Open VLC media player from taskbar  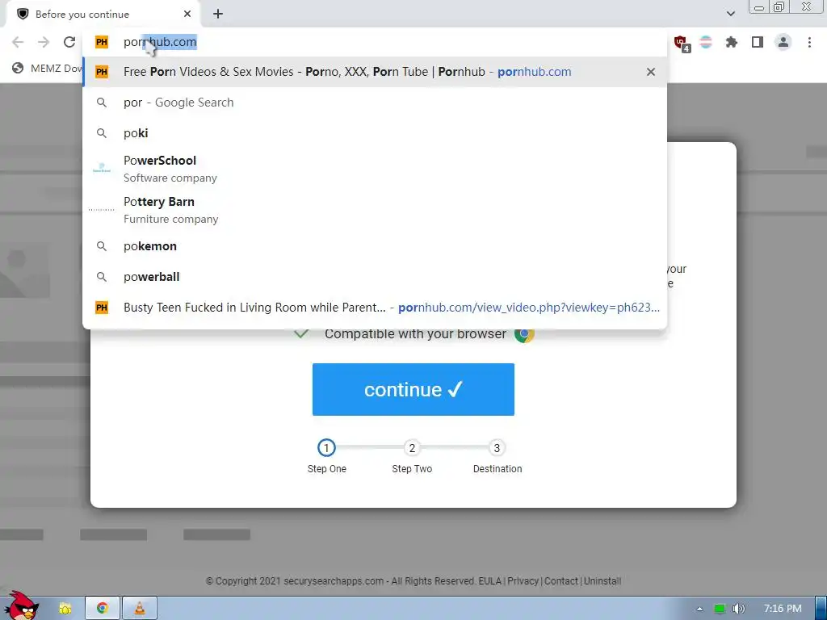tap(139, 609)
